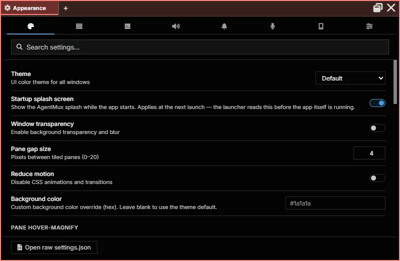Click the file icon on raw settings button
The image size is (400, 261).
click(19, 247)
